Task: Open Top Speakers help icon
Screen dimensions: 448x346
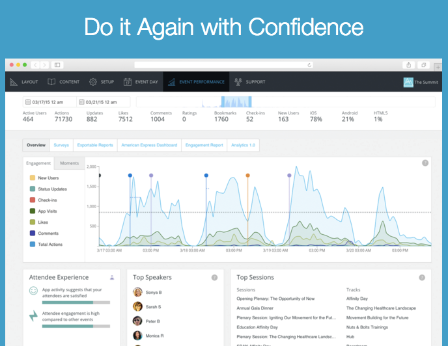Action: point(214,278)
